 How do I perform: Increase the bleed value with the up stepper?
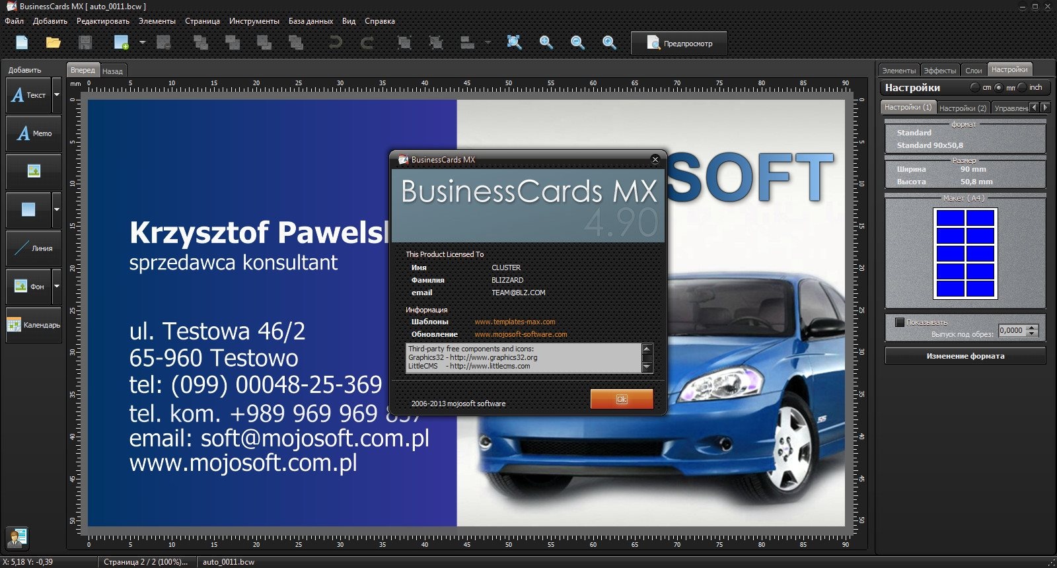[x=1033, y=328]
